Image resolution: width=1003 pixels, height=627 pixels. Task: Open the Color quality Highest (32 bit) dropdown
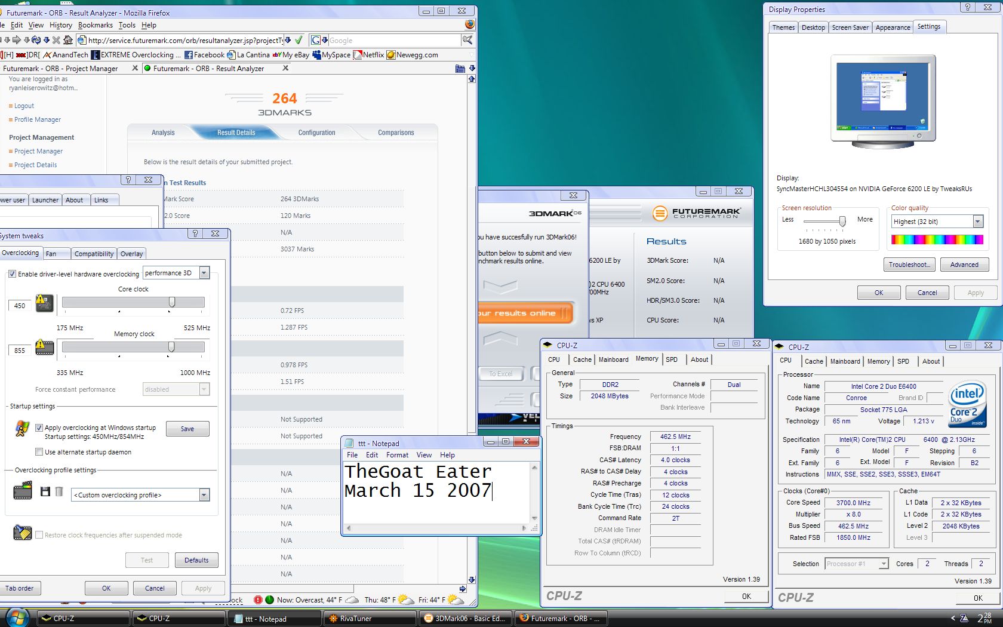(978, 222)
